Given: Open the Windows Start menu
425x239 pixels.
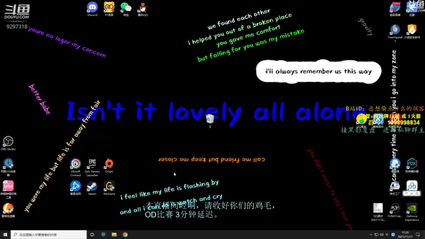Looking at the screenshot, I should tap(5, 234).
